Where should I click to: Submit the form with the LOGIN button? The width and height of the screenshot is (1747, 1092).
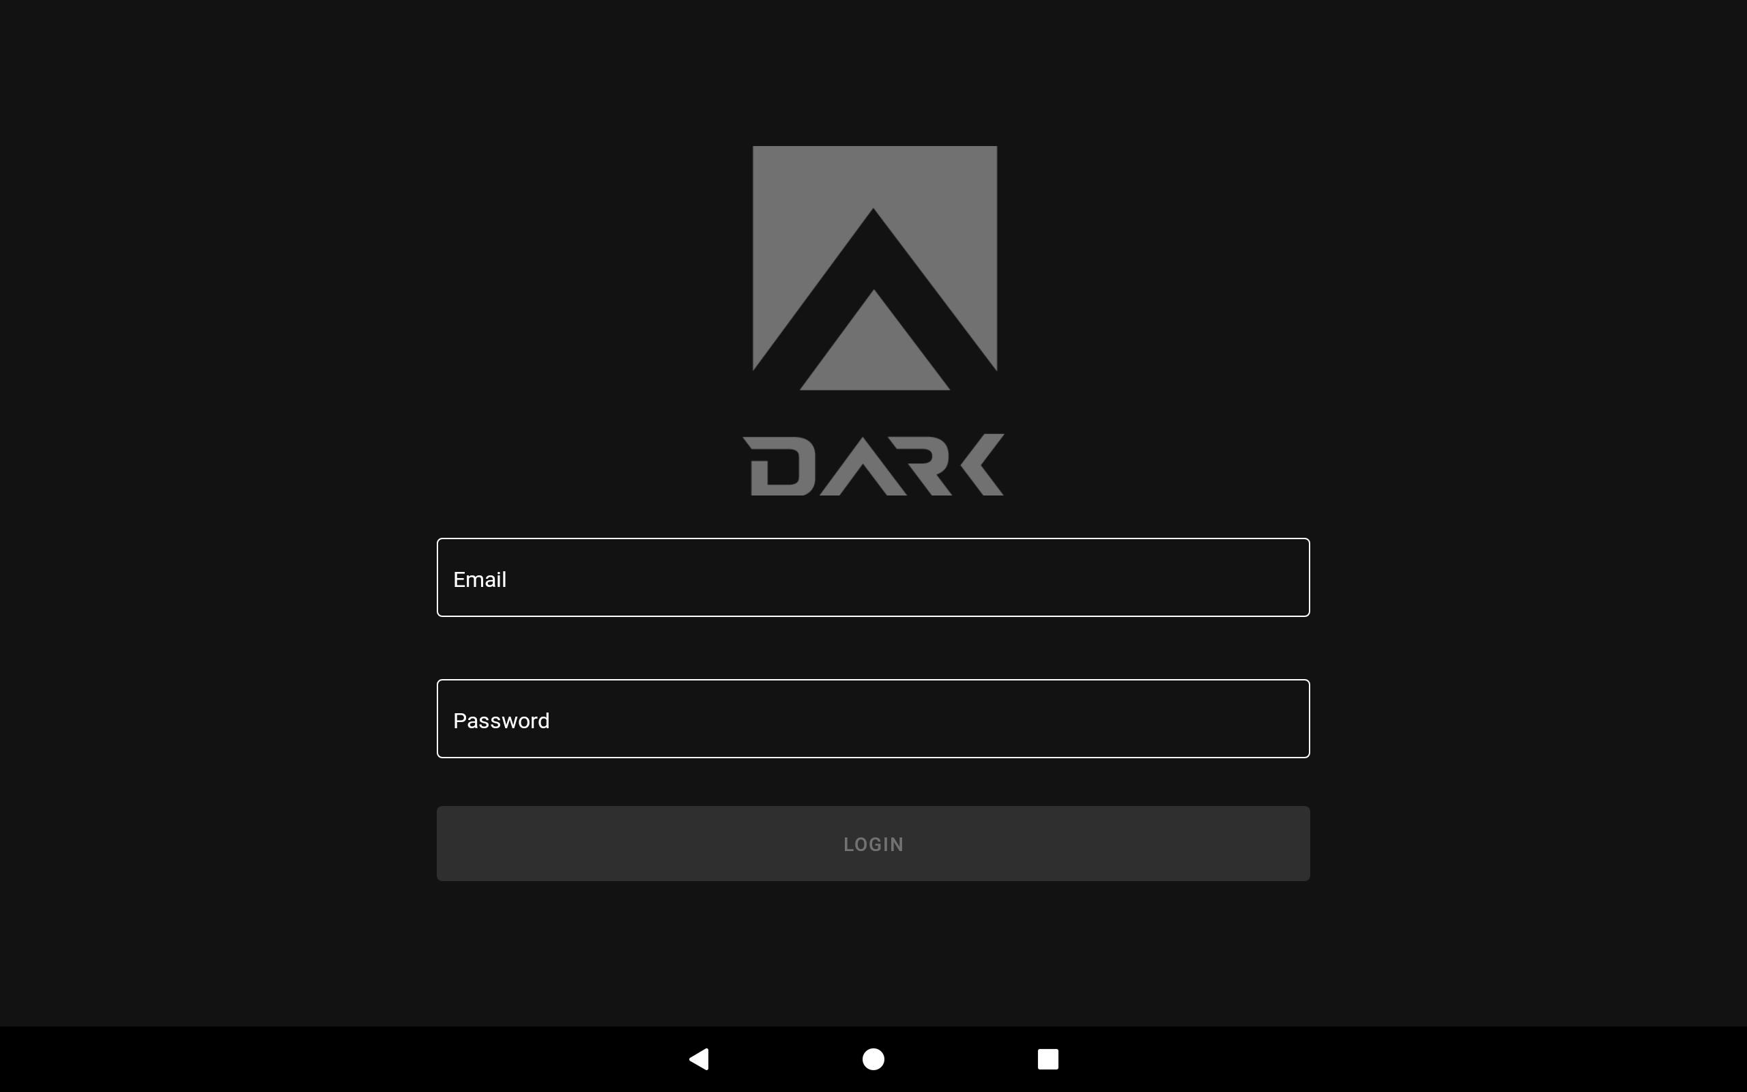(x=873, y=844)
